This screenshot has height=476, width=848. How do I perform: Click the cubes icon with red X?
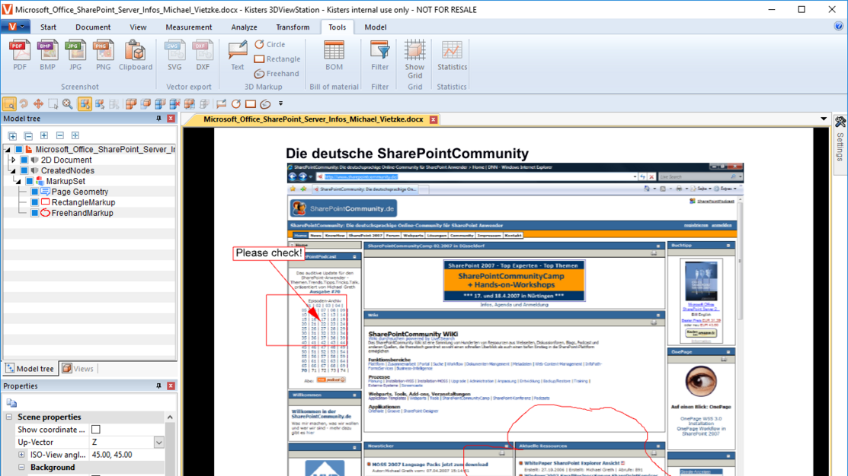pyautogui.click(x=174, y=103)
